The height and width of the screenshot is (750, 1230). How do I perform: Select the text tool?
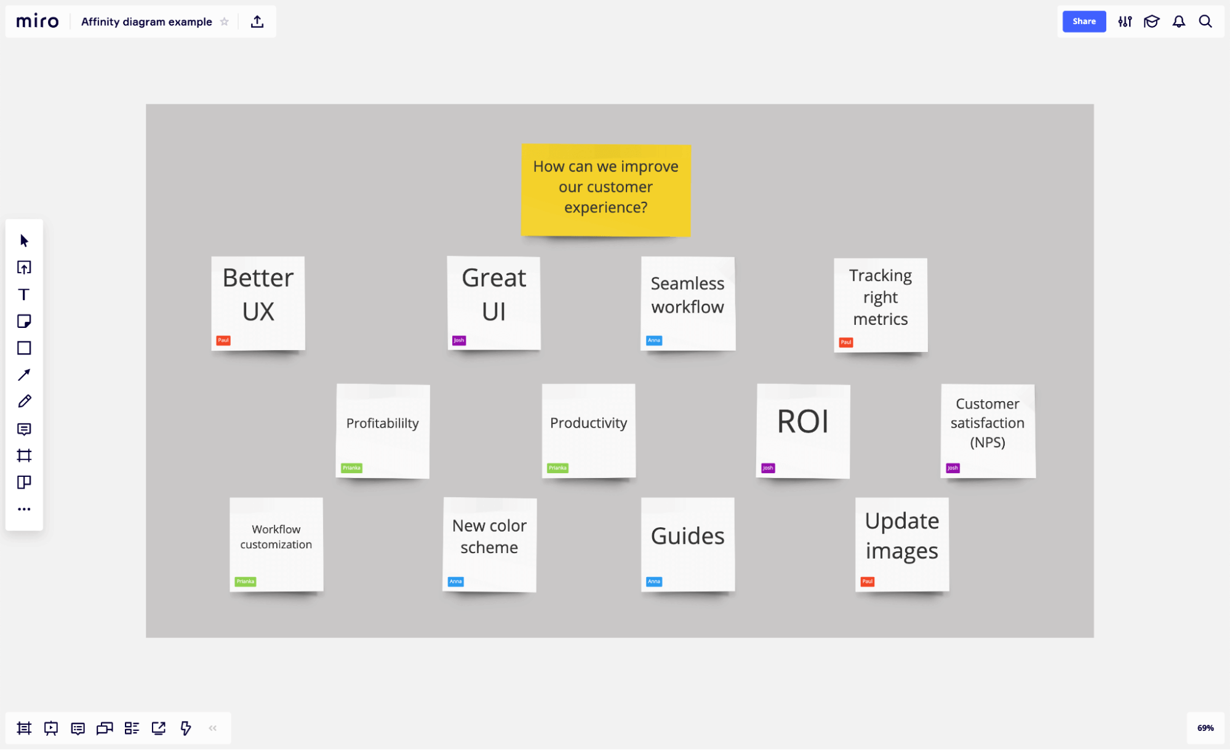click(24, 294)
